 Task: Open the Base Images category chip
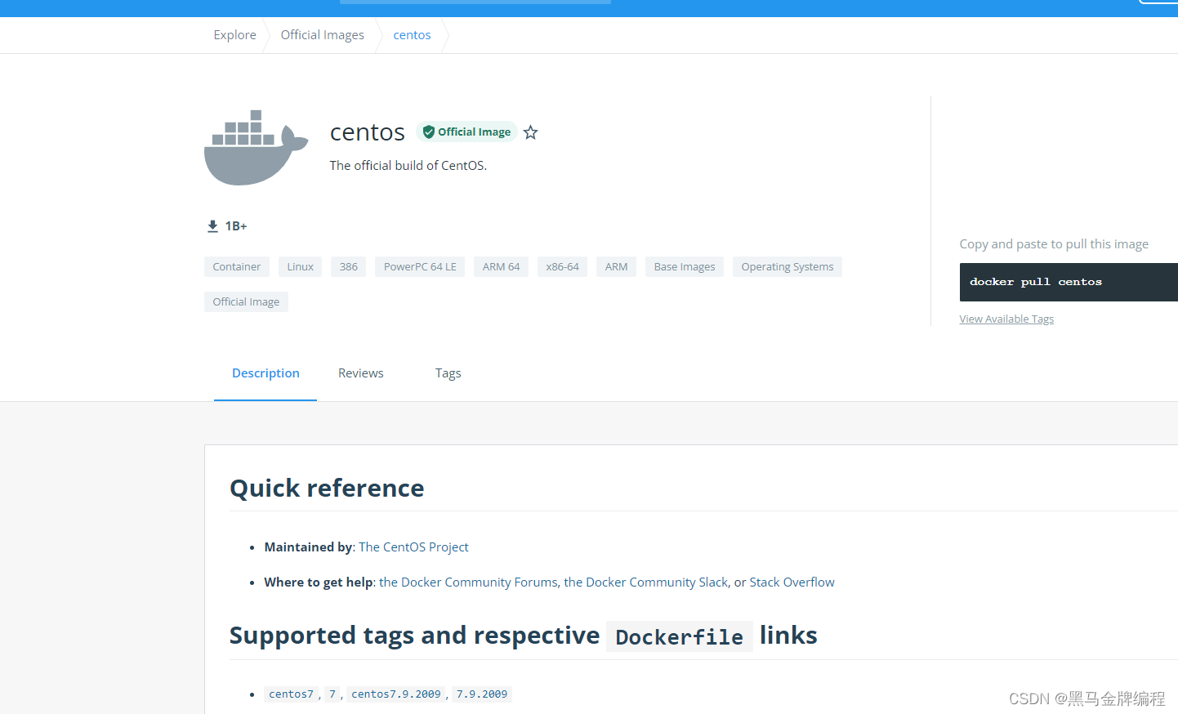click(x=685, y=267)
